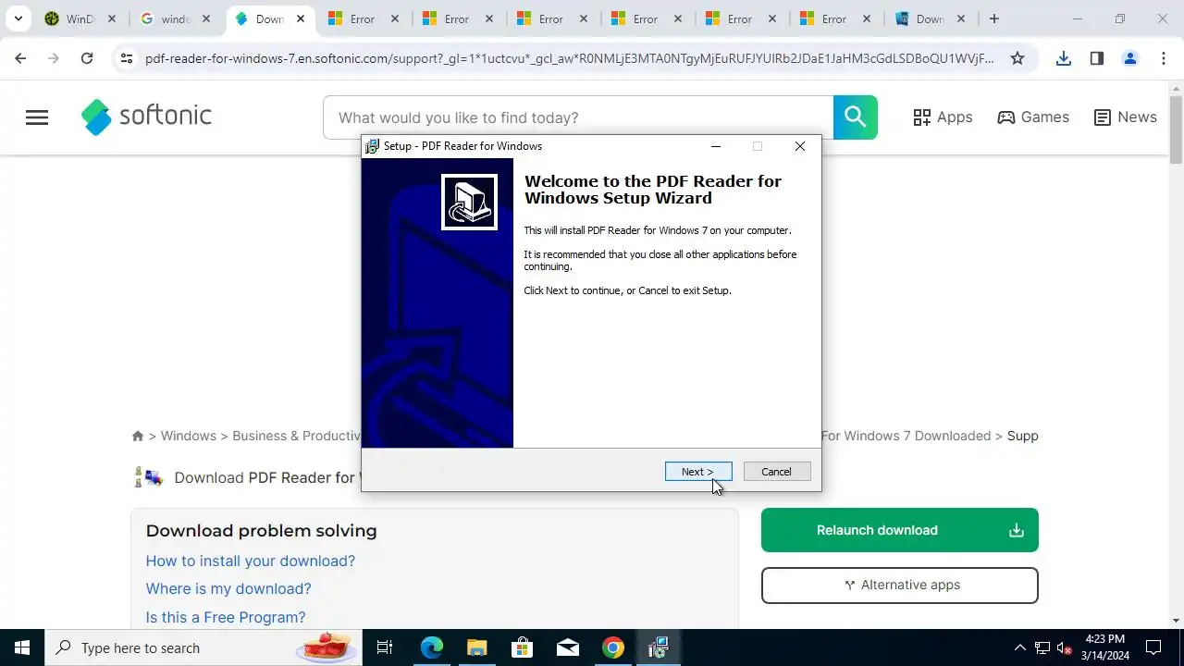Open Mail app from taskbar
This screenshot has height=666, width=1184.
pyautogui.click(x=567, y=647)
